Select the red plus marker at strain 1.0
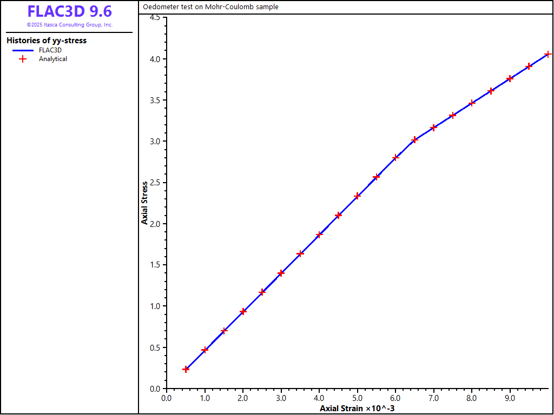Viewport: 554px width, 415px height. point(205,350)
